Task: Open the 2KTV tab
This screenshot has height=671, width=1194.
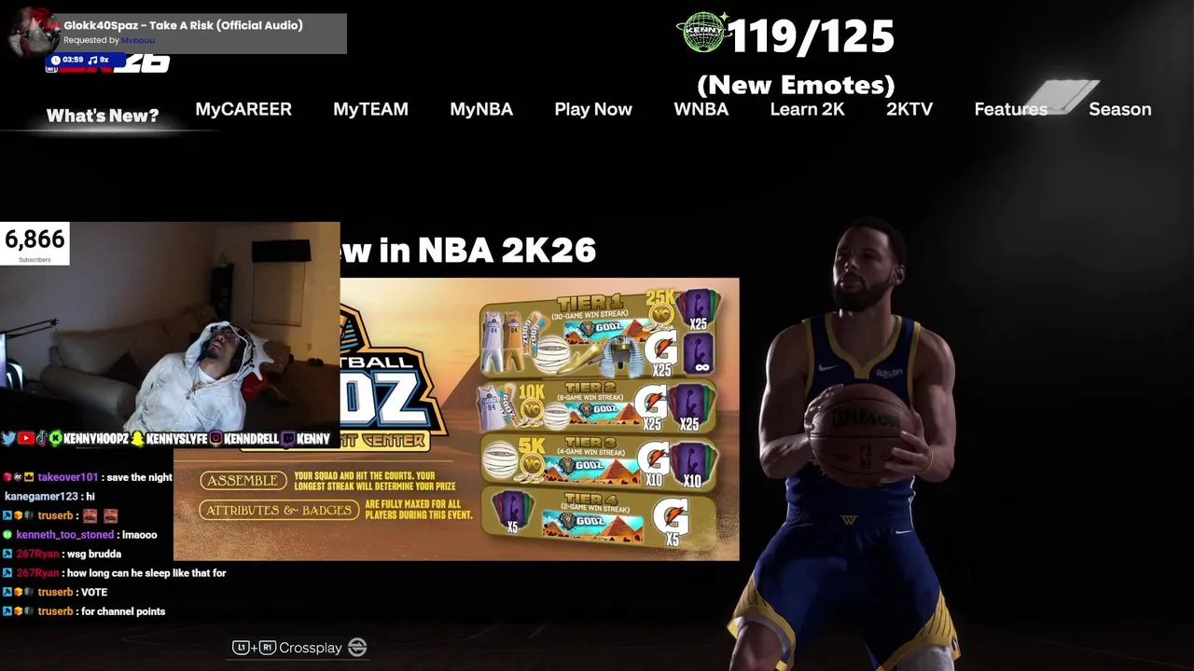Action: (x=909, y=109)
